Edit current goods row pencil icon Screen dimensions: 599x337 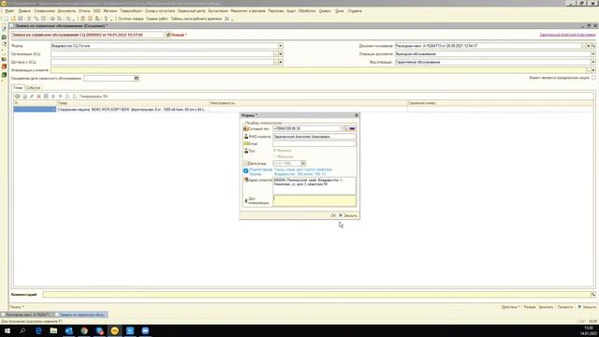[32, 96]
